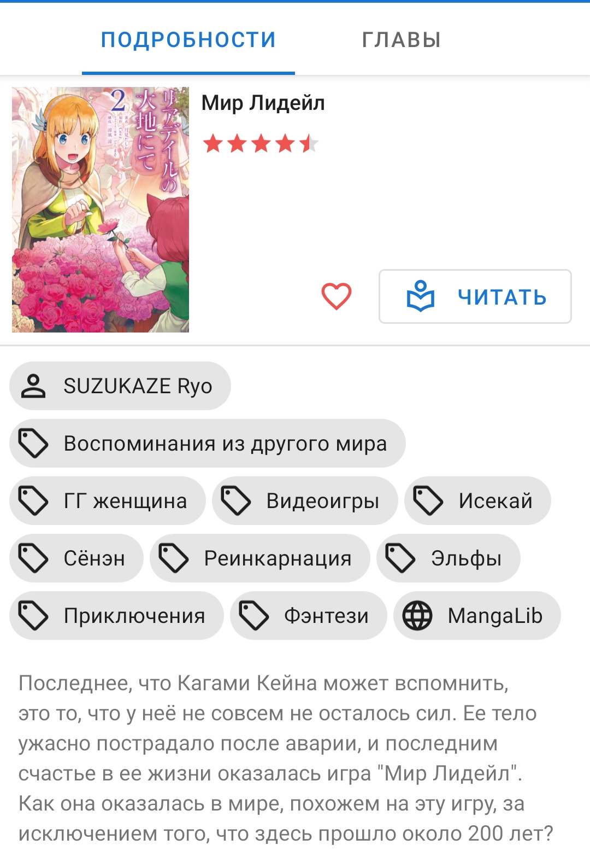Select the Приключения genre chip

116,616
